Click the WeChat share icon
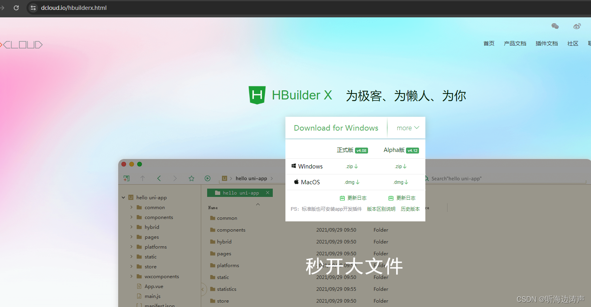This screenshot has width=591, height=307. pos(555,26)
